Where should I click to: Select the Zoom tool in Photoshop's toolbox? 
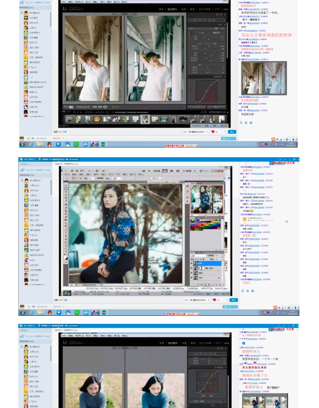(66, 252)
